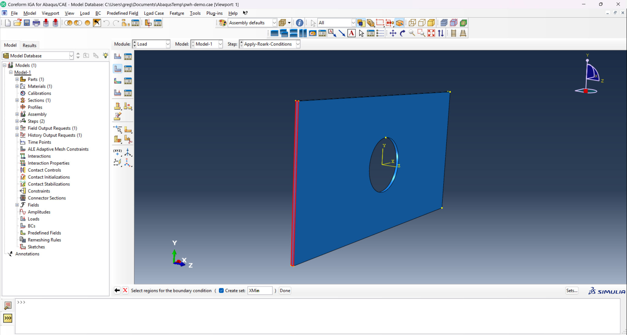The height and width of the screenshot is (335, 627).
Task: Click the Create Datum Point XYZ tool
Action: point(118,152)
